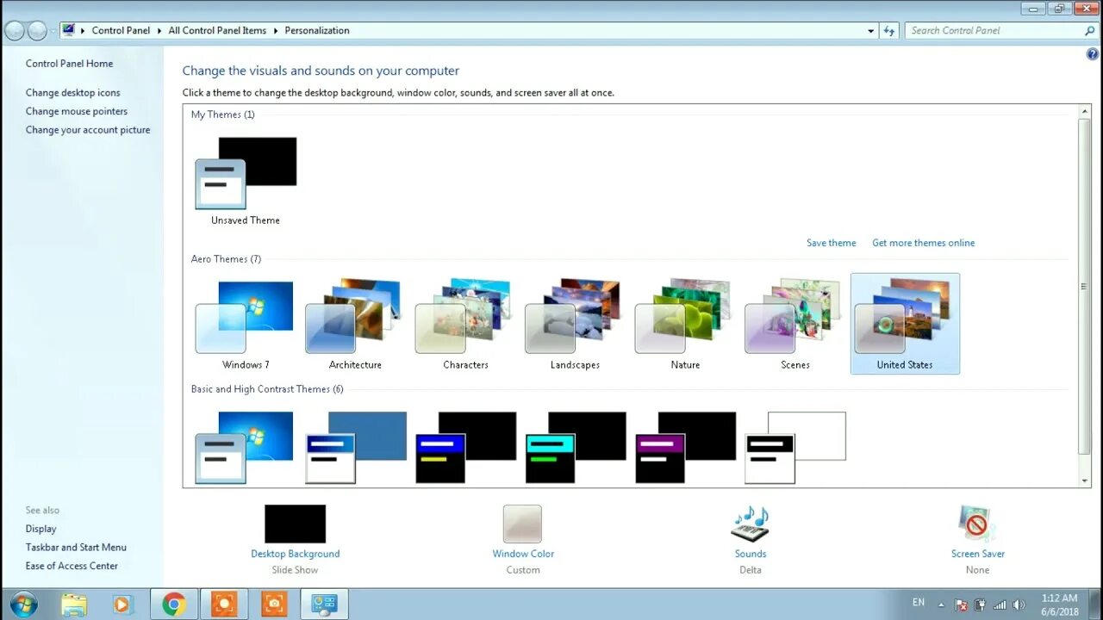1103x620 pixels.
Task: Choose the Characters theme
Action: coord(465,325)
